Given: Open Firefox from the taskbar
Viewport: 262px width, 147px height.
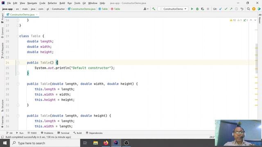Looking at the screenshot, I should pos(106,143).
